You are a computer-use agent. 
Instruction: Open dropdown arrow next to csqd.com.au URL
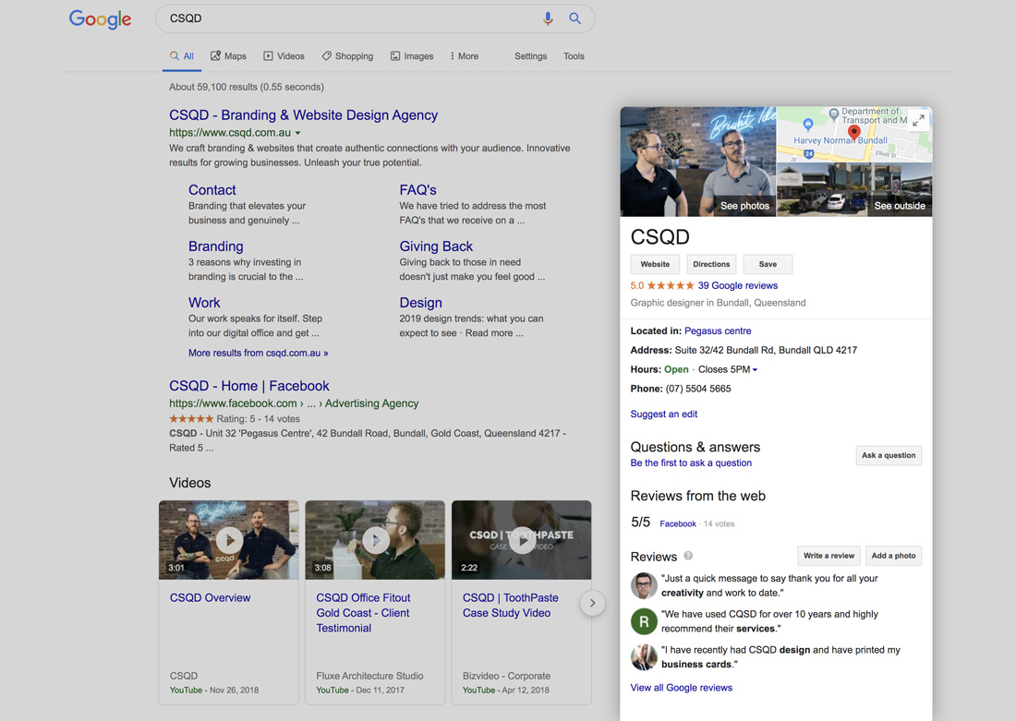[298, 133]
